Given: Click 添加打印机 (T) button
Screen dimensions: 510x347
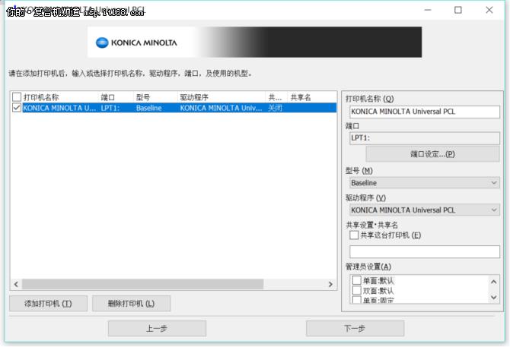Looking at the screenshot, I should [x=49, y=304].
